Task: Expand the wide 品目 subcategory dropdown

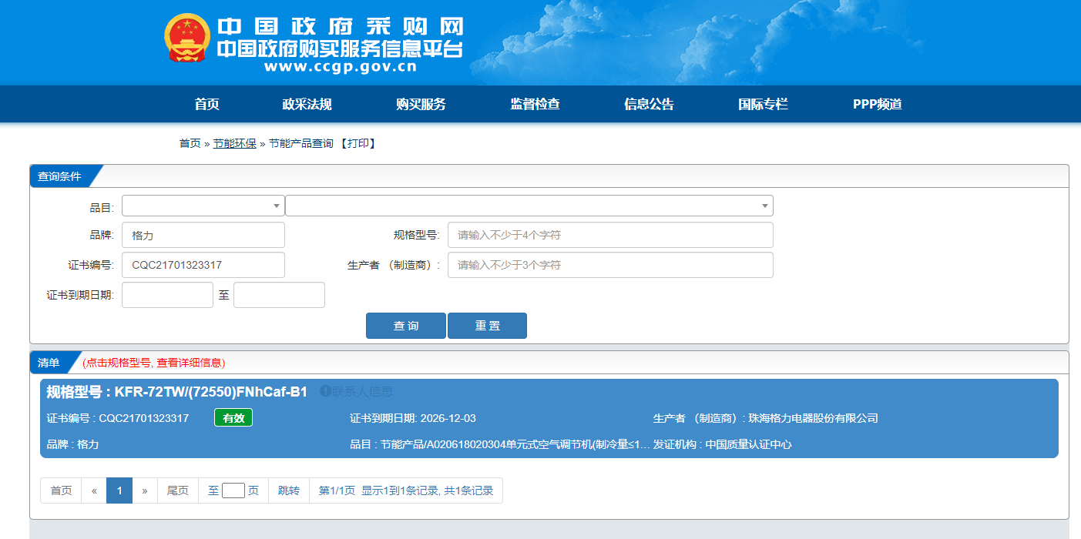Action: click(x=529, y=206)
